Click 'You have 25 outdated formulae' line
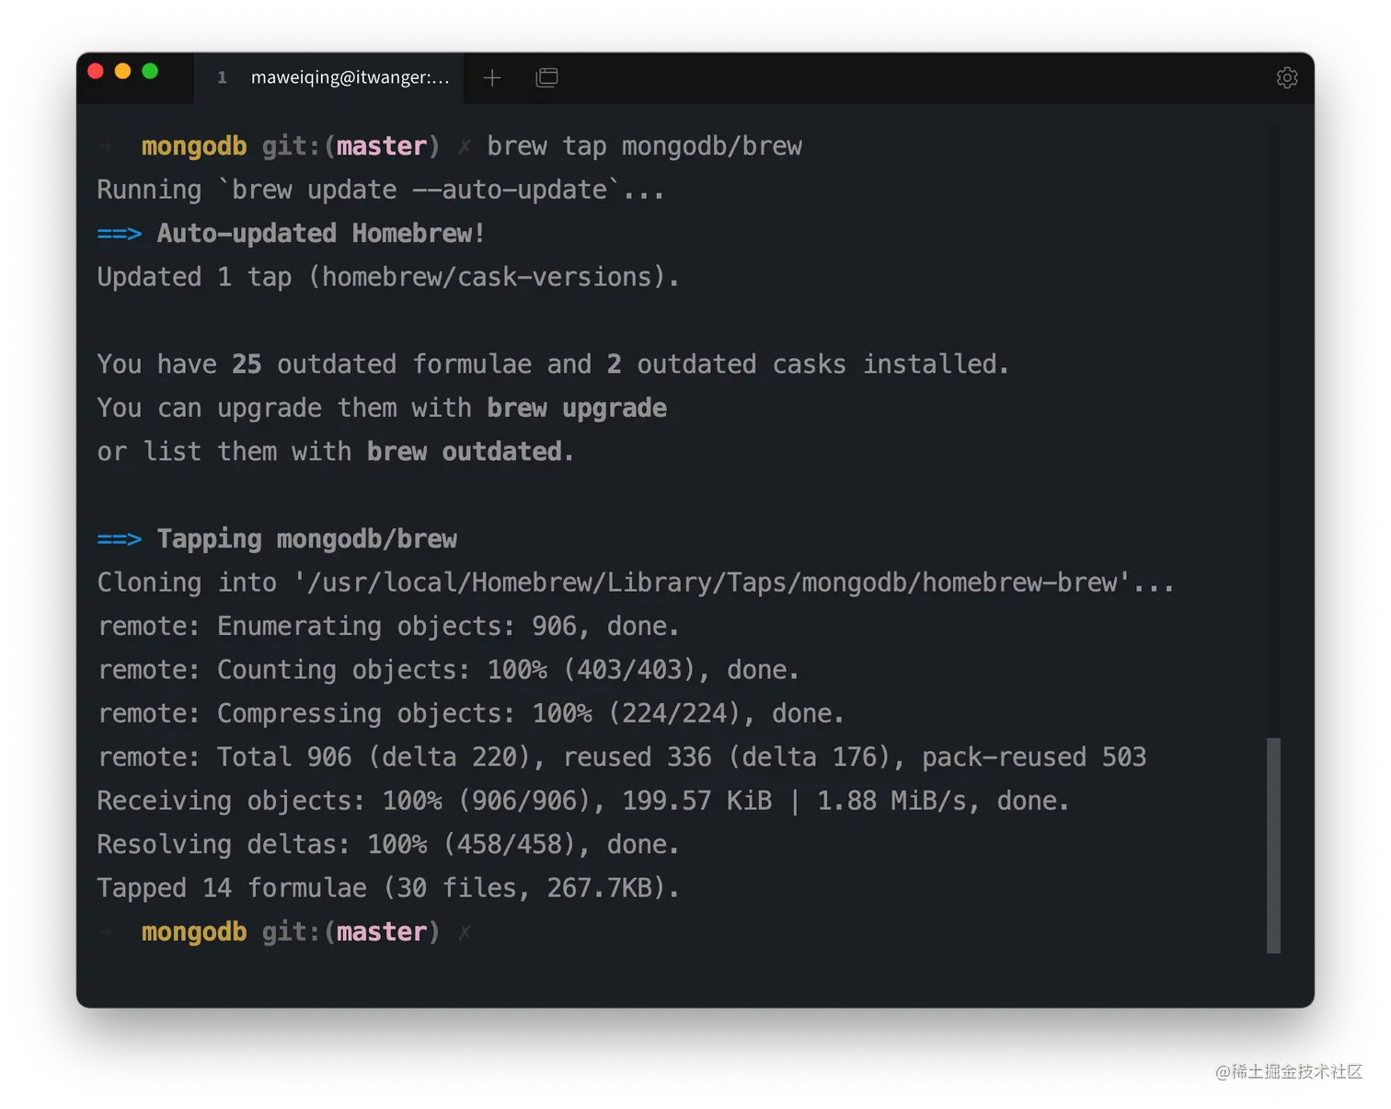 (x=553, y=364)
